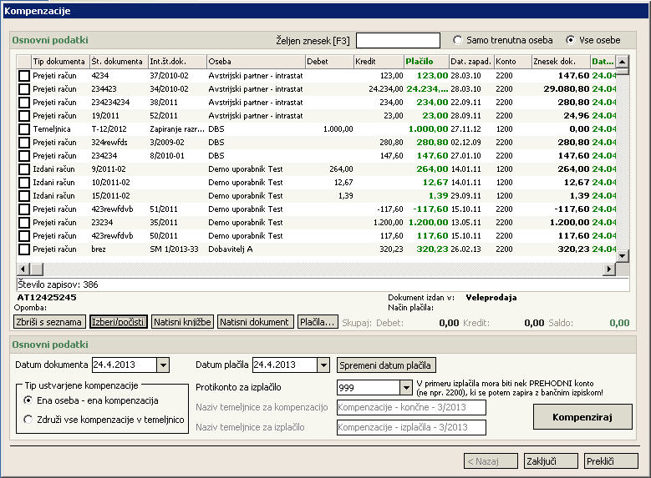Click the 'Željen znesek [F3]' input field

(x=398, y=41)
